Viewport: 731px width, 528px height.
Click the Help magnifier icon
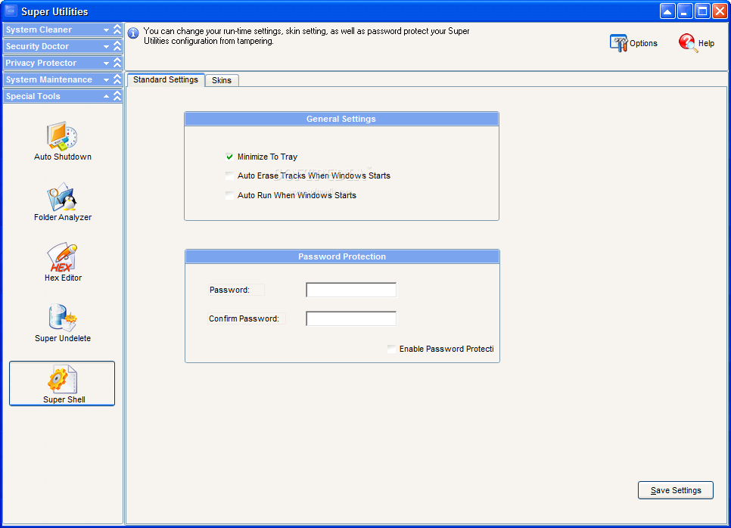pos(688,43)
